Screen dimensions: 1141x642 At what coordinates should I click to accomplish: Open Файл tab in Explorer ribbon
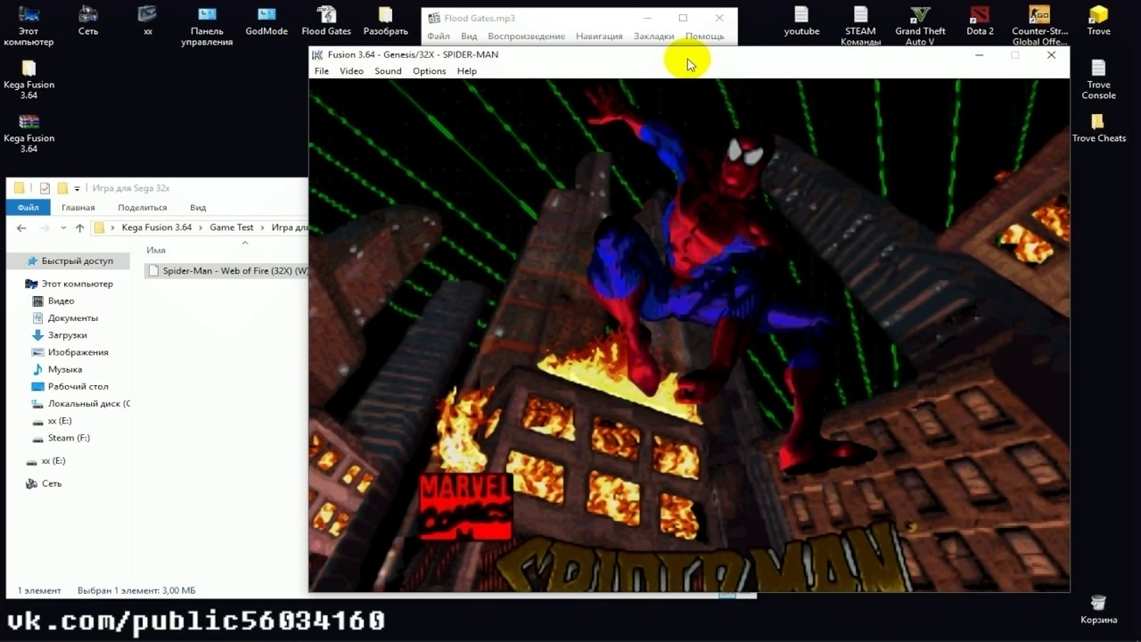point(28,208)
